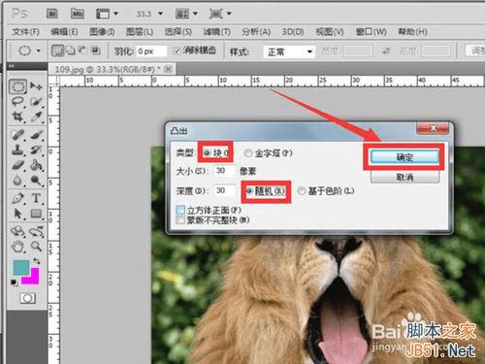485x364 pixels.
Task: Select the Paint Bucket tool
Action: tap(36, 165)
